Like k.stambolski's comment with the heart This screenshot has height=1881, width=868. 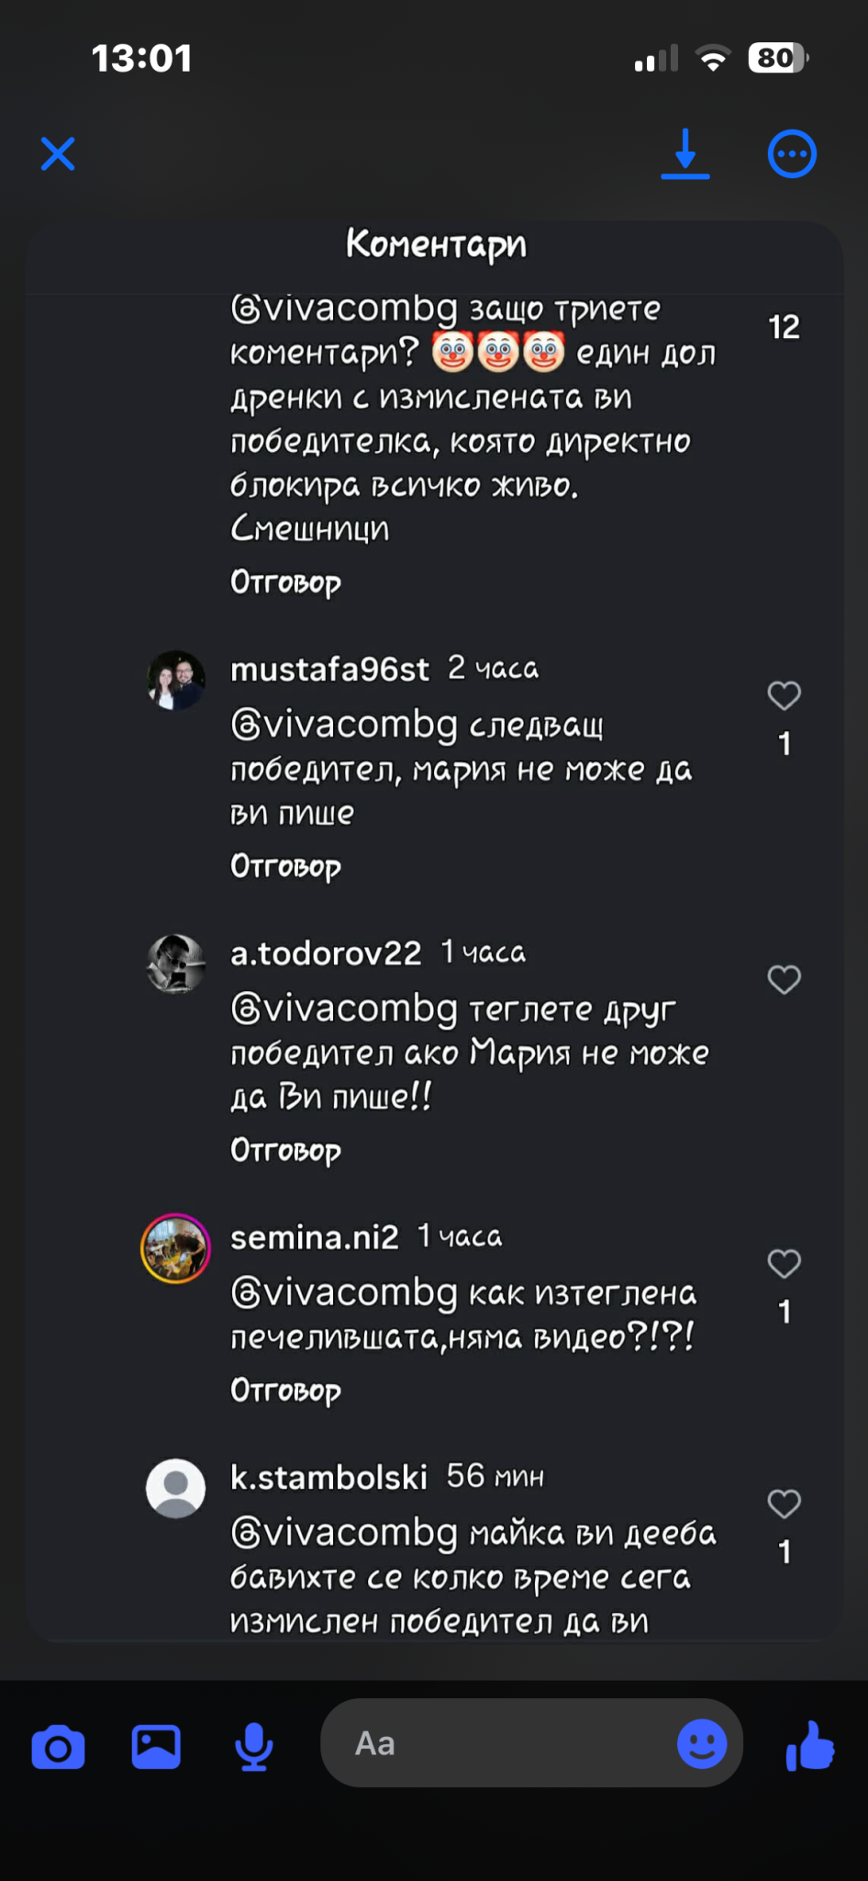tap(784, 1504)
